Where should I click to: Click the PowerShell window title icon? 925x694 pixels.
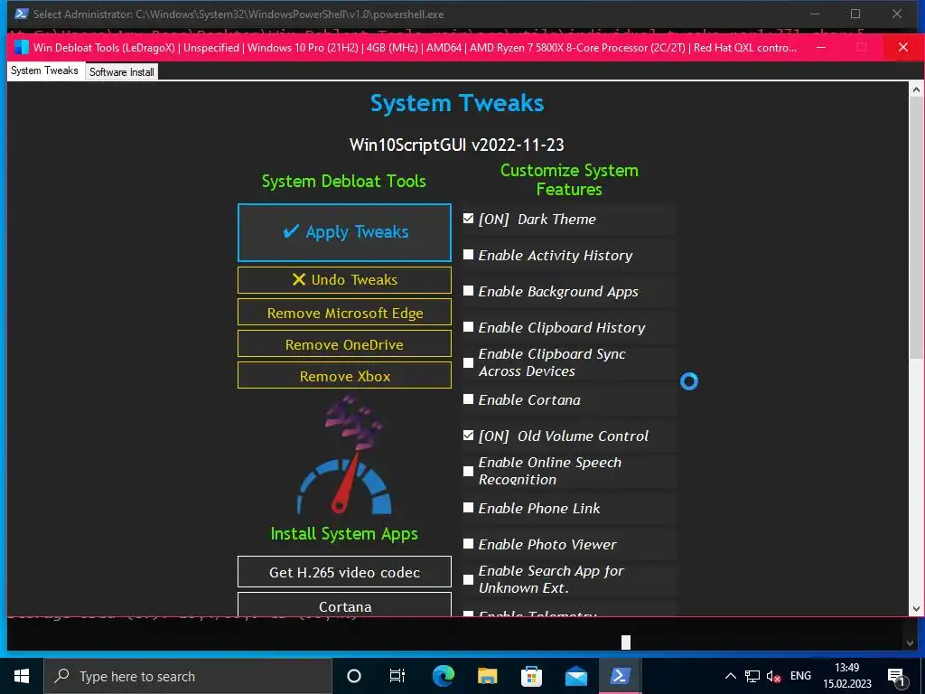coord(22,14)
